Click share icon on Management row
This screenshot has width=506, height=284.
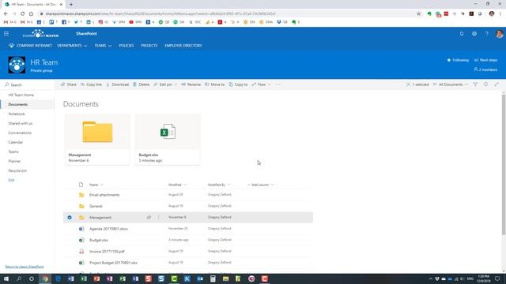tap(149, 218)
